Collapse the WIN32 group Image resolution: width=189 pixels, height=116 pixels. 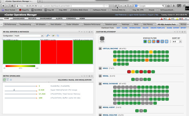pos(100,68)
